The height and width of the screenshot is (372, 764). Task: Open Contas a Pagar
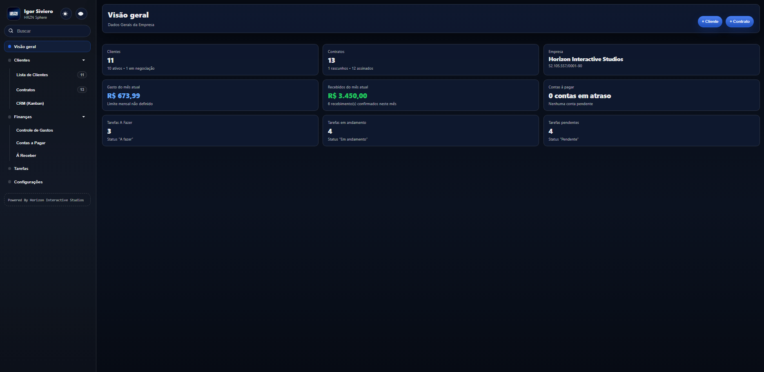point(31,143)
